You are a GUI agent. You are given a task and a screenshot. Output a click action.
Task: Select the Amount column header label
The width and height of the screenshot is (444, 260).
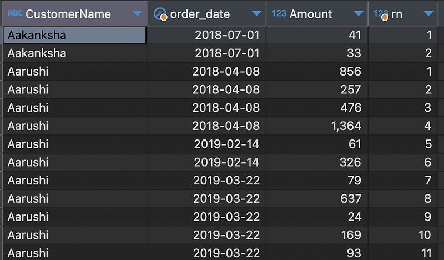311,14
